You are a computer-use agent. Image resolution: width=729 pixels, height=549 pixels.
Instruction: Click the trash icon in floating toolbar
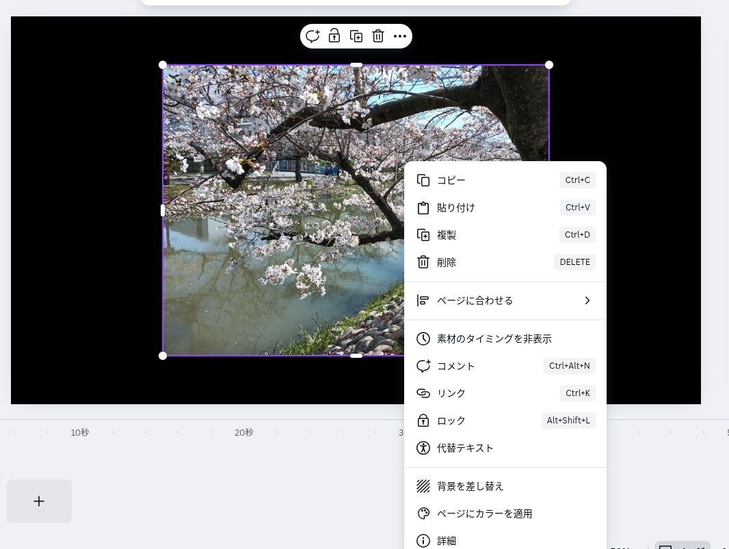coord(378,36)
